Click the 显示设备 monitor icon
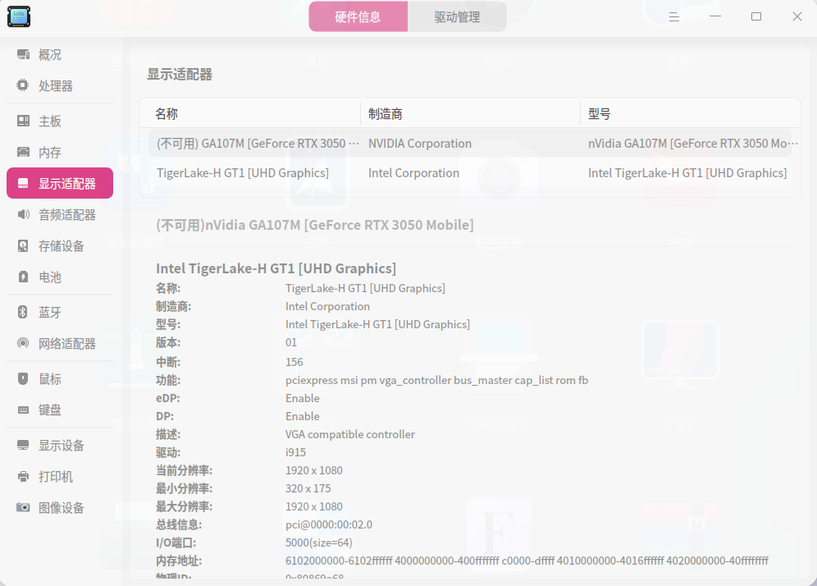The width and height of the screenshot is (817, 586). 23,445
